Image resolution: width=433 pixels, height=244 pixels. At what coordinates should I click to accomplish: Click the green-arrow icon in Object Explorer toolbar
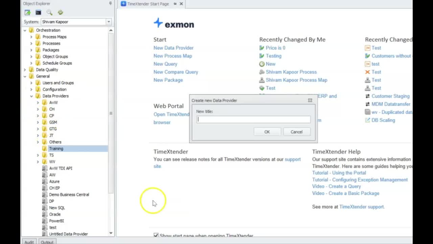coord(27,13)
